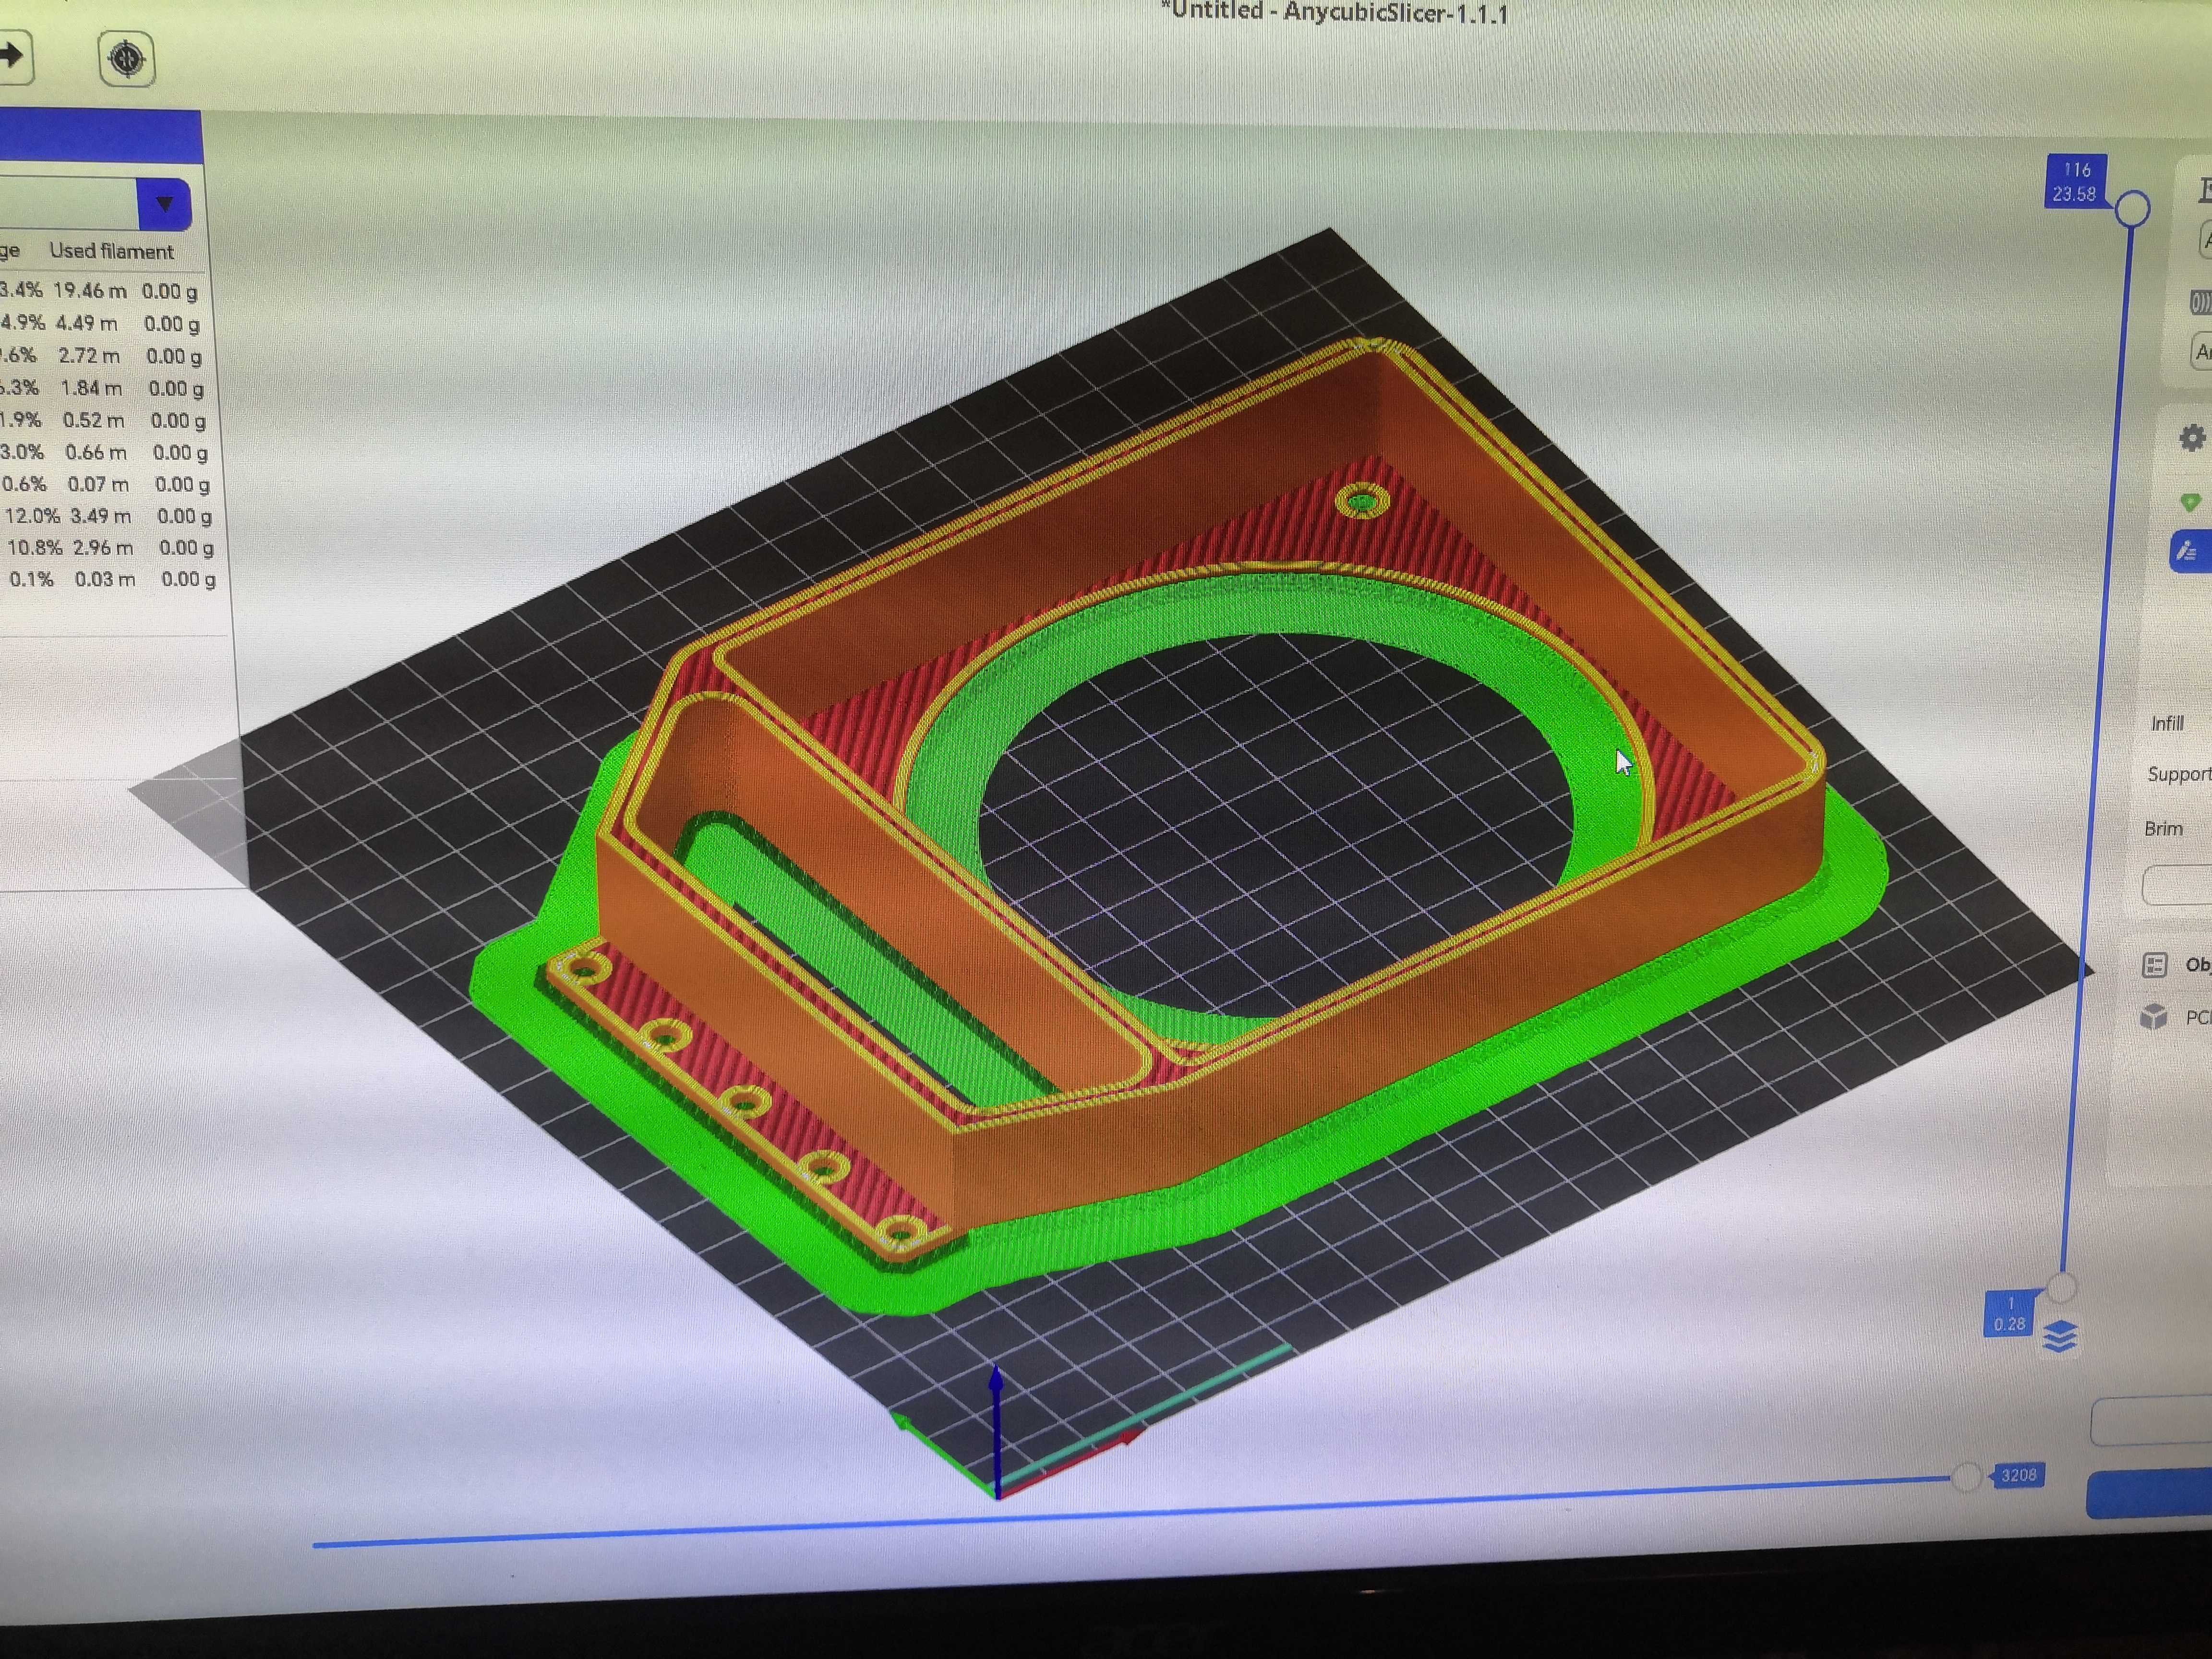Click the highlighted blue edit icon in right panel
Image resolution: width=2212 pixels, height=1659 pixels.
(2189, 551)
